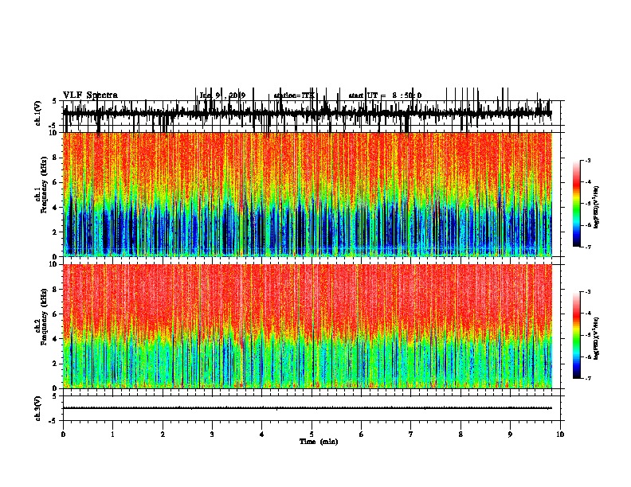
Task: Click the "Time (min)" axis label
Action: [x=319, y=442]
